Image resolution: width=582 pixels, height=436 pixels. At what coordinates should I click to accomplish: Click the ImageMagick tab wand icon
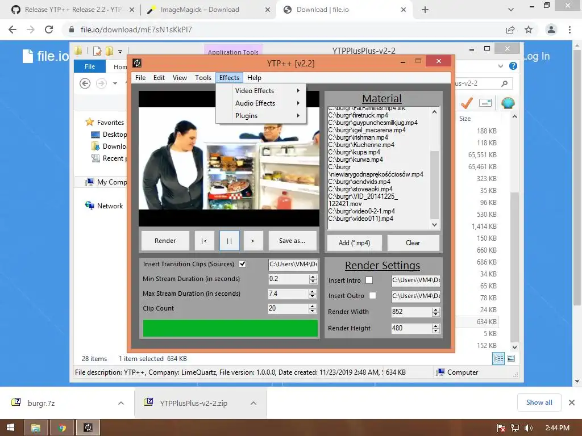pyautogui.click(x=151, y=10)
